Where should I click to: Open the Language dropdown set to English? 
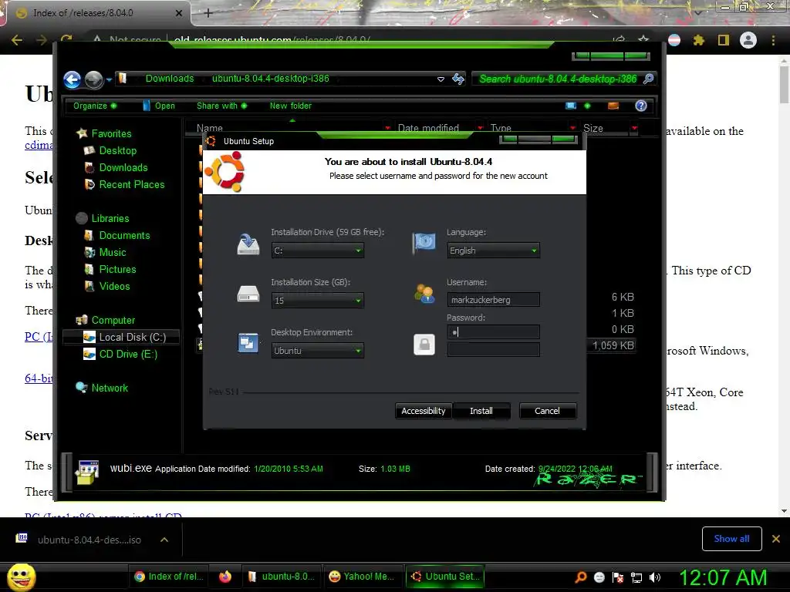[493, 251]
